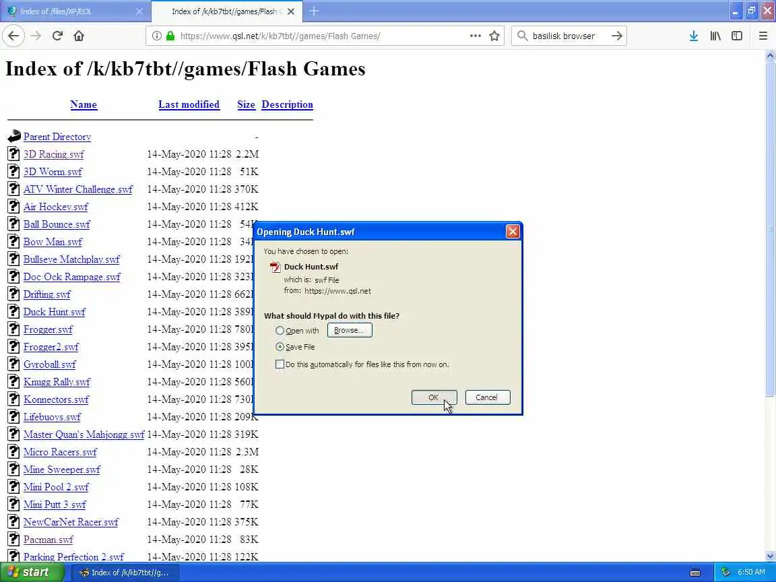Click Duck Hunt.swf file icon in dialog
The image size is (776, 582).
click(275, 267)
